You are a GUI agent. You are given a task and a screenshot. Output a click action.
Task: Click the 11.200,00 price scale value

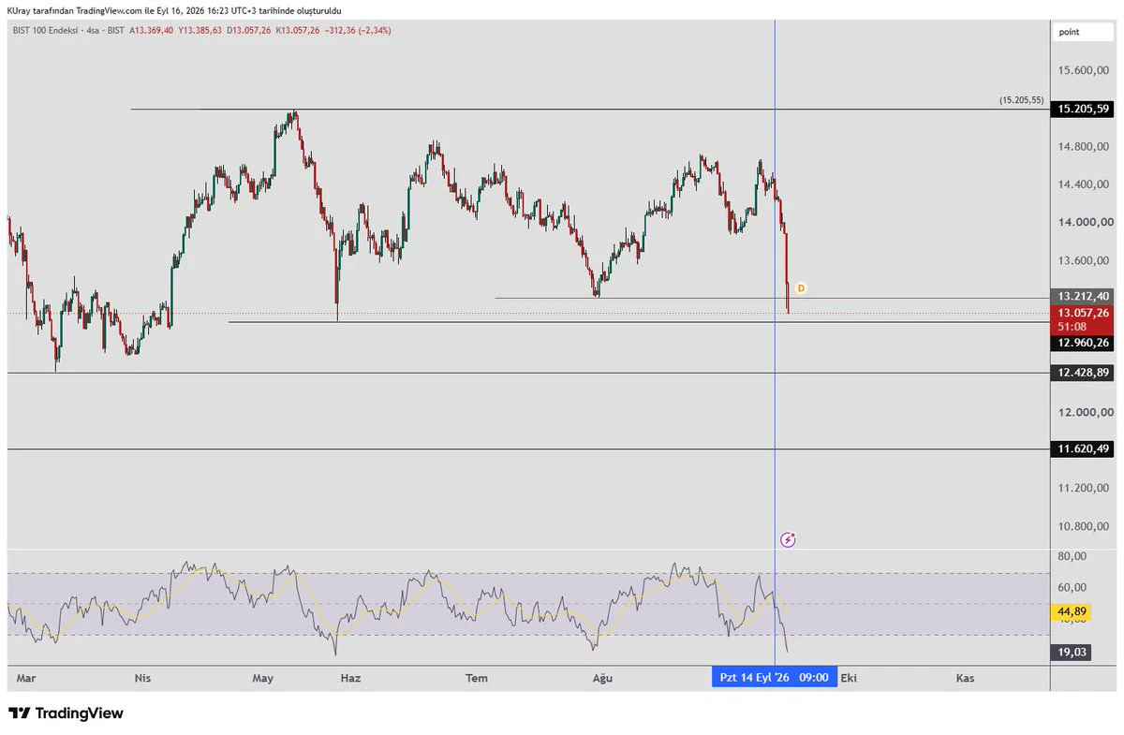[1086, 488]
